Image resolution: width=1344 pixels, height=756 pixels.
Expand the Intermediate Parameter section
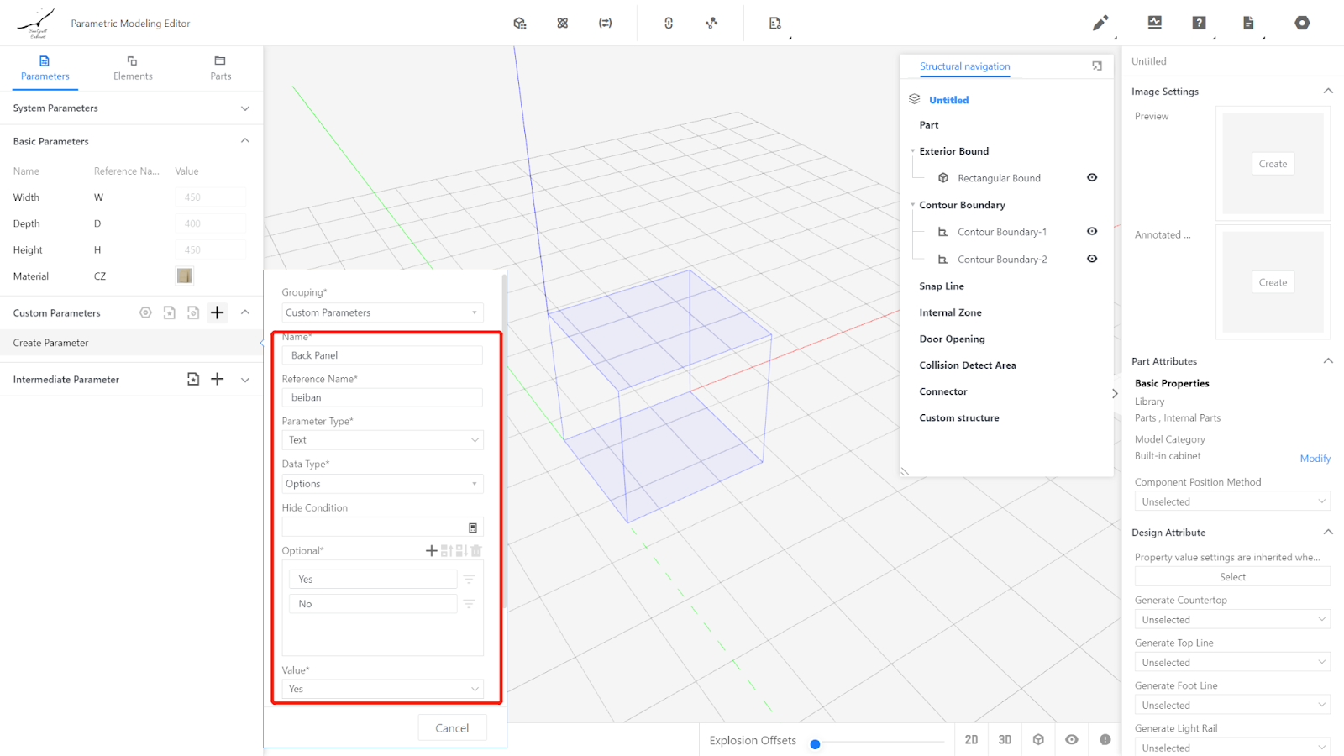coord(245,380)
